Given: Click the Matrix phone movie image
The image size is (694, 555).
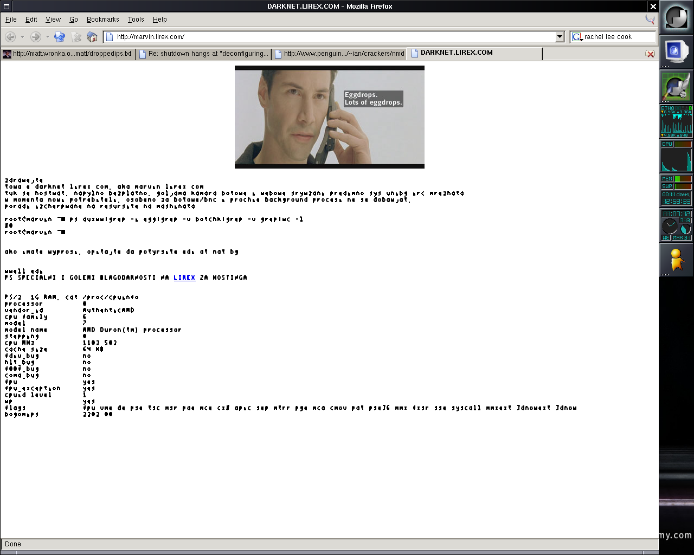Looking at the screenshot, I should pyautogui.click(x=330, y=117).
